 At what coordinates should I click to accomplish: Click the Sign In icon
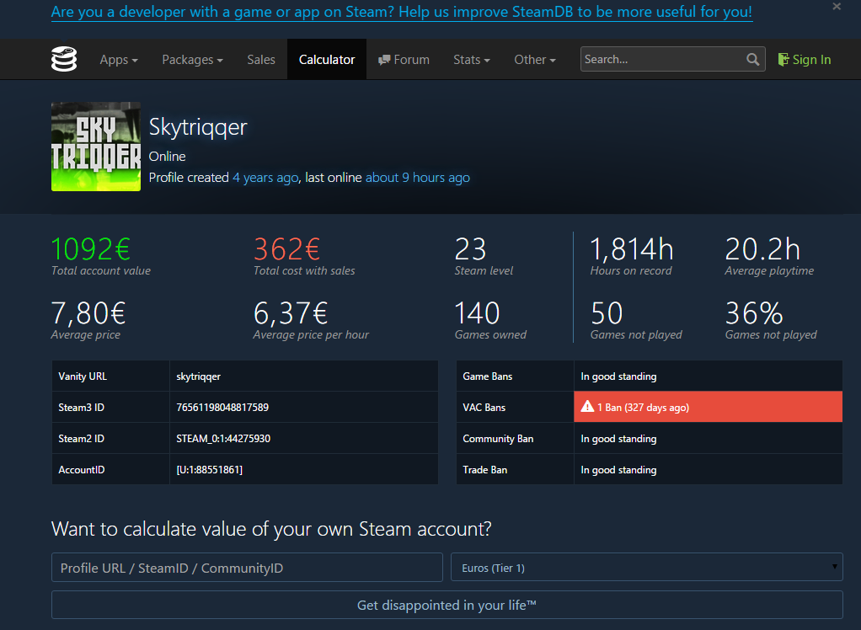tap(783, 59)
